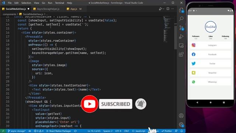Viewport: 236px width, 133px height.
Task: Click the Run Code play icon in editor toolbar
Action: coord(160,9)
